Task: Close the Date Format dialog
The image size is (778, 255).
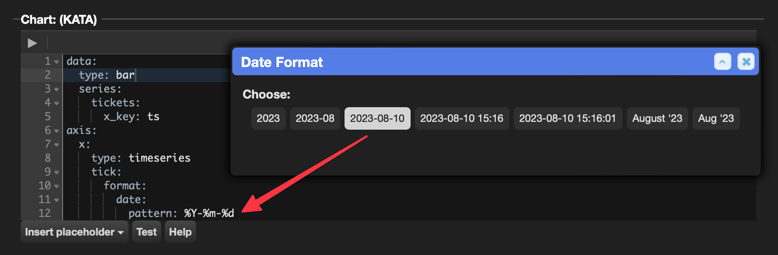Action: point(746,62)
